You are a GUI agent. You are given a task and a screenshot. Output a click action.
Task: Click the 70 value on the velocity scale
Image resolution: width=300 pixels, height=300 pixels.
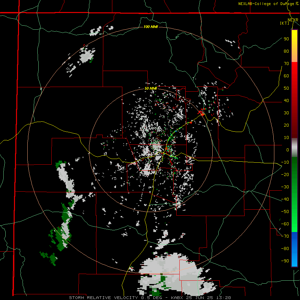[x=286, y=64]
